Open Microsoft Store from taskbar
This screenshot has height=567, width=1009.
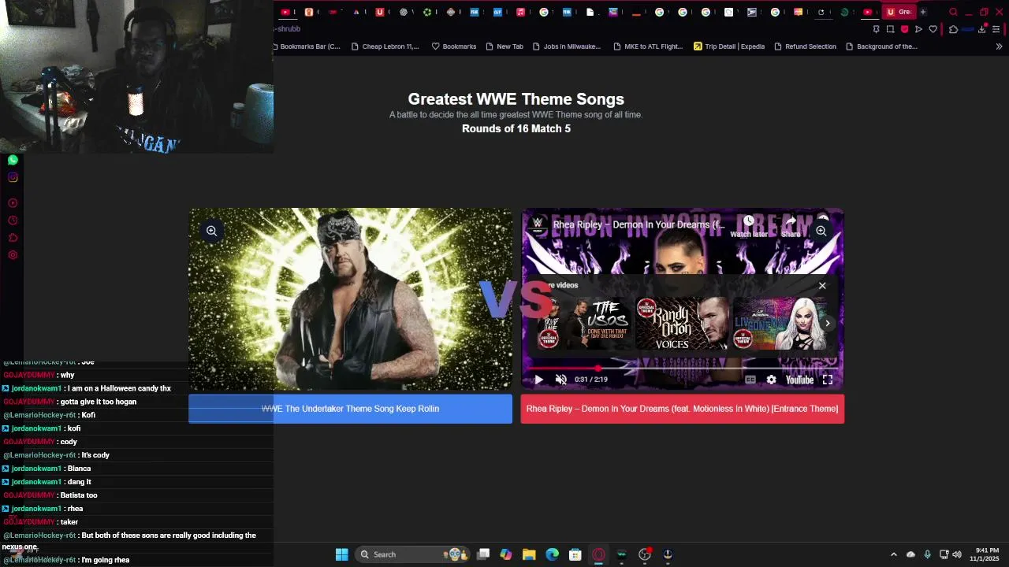[575, 554]
